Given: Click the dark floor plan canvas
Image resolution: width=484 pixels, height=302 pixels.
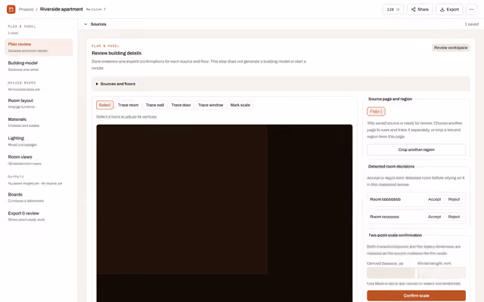Looking at the screenshot, I should (x=225, y=213).
